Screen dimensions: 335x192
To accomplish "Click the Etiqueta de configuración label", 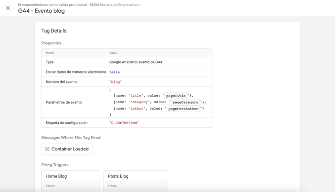I will pos(66,123).
